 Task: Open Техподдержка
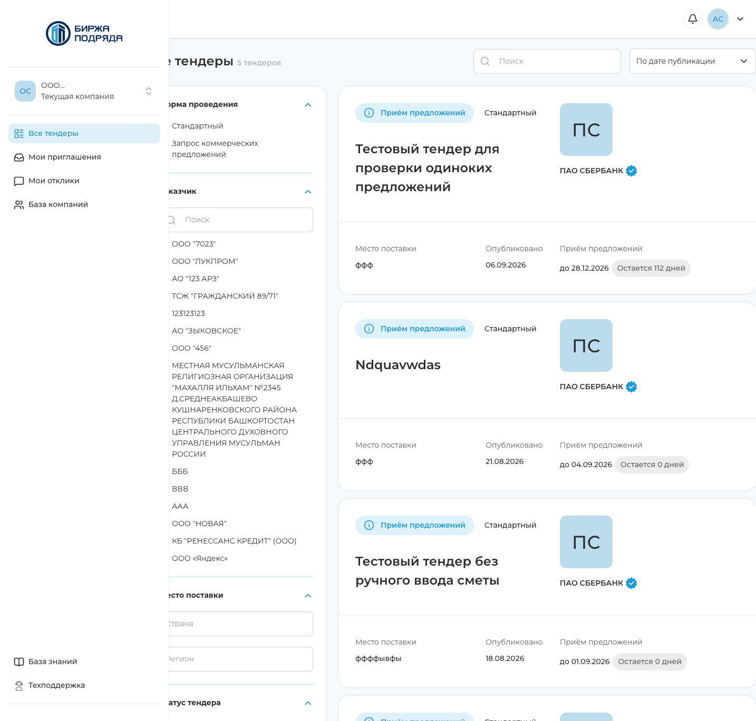pyautogui.click(x=84, y=686)
